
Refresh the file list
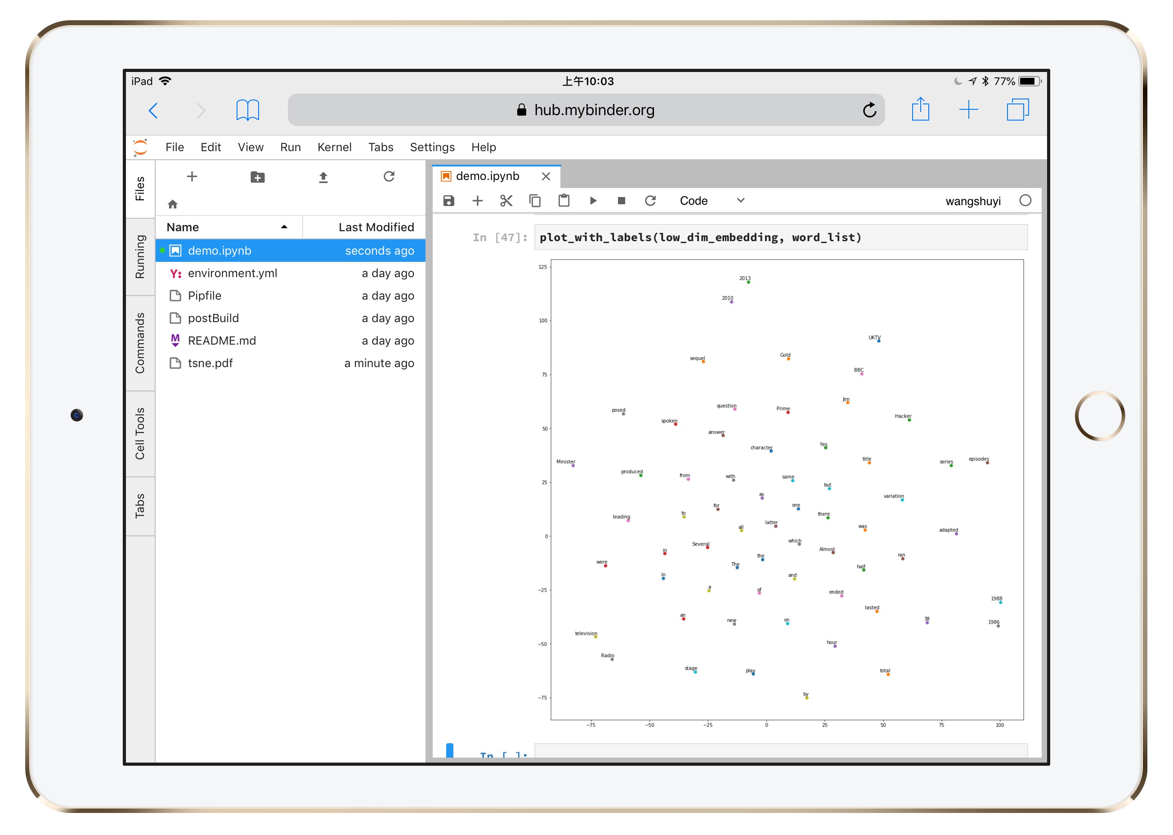point(389,177)
